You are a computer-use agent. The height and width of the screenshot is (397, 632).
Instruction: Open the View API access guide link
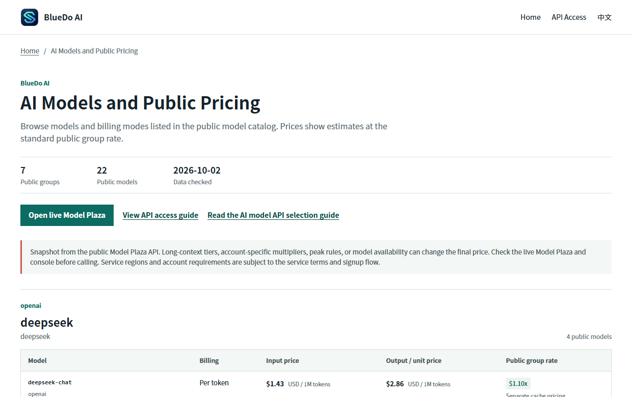pyautogui.click(x=161, y=215)
